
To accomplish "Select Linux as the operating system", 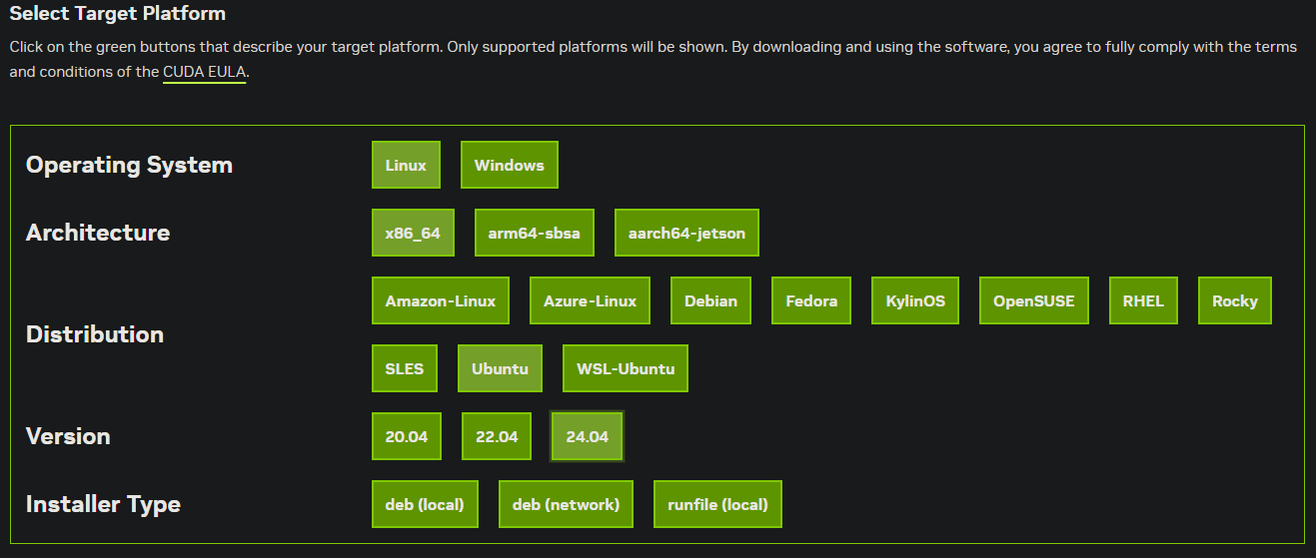I will coord(406,165).
